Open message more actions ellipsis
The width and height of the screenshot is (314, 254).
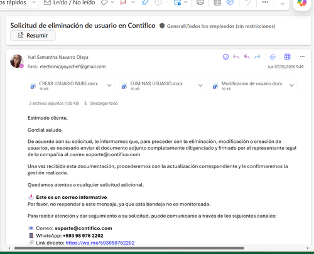[302, 56]
